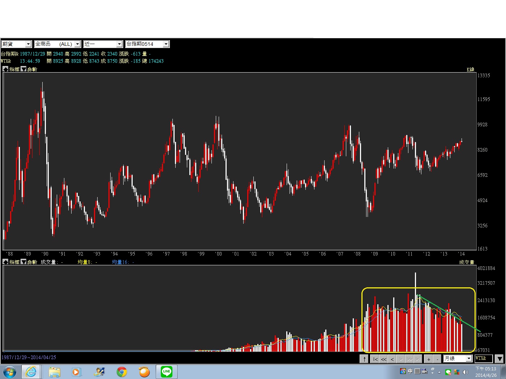Click the black down-triangle button beside WTX&

coord(499,359)
